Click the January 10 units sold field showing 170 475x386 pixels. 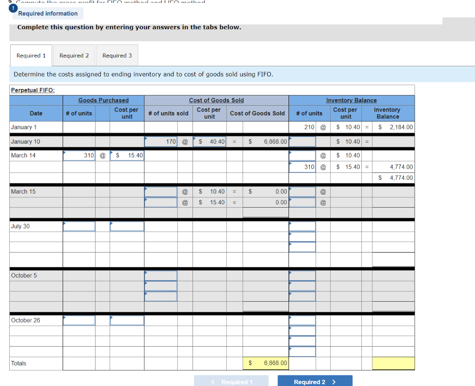[x=160, y=141]
